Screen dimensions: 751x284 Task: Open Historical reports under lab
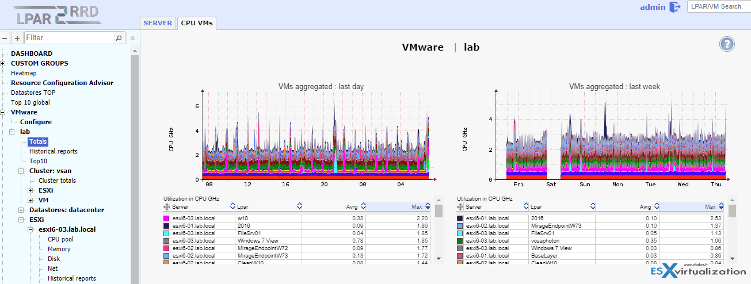click(x=54, y=151)
